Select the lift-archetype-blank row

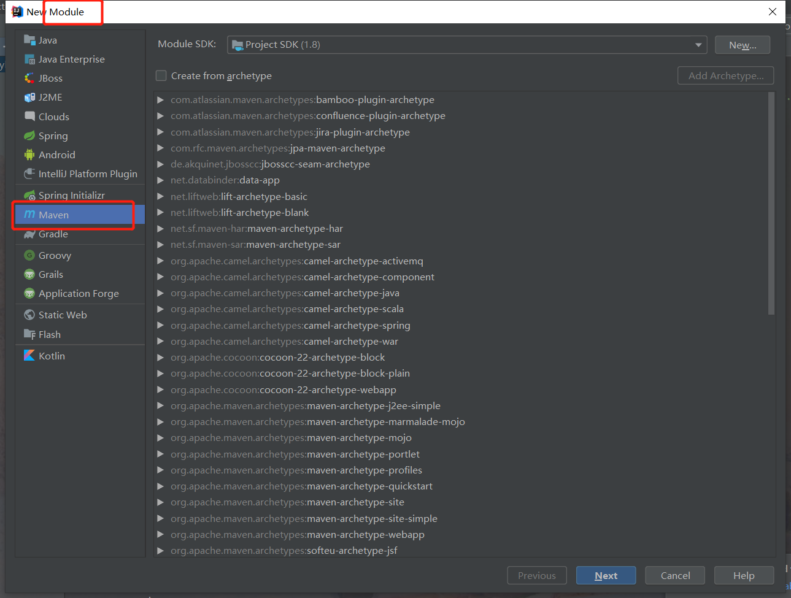461,212
